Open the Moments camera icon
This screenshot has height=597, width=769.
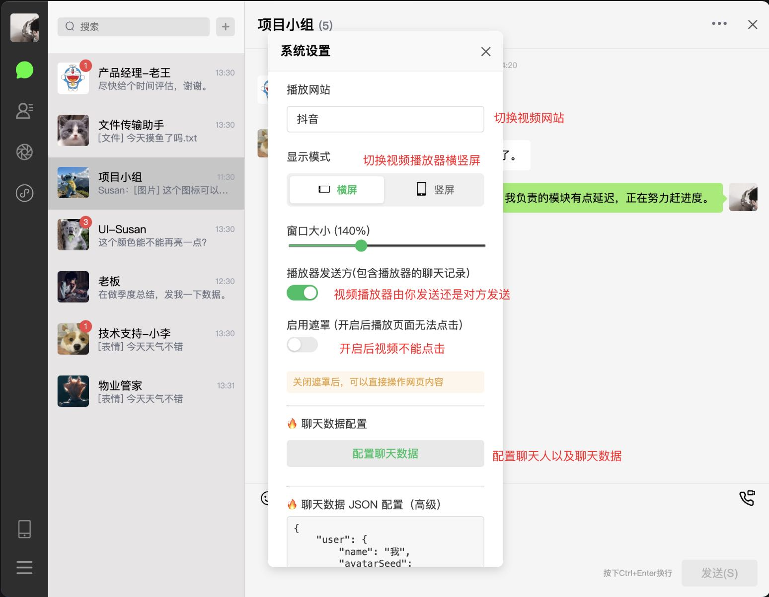click(24, 152)
